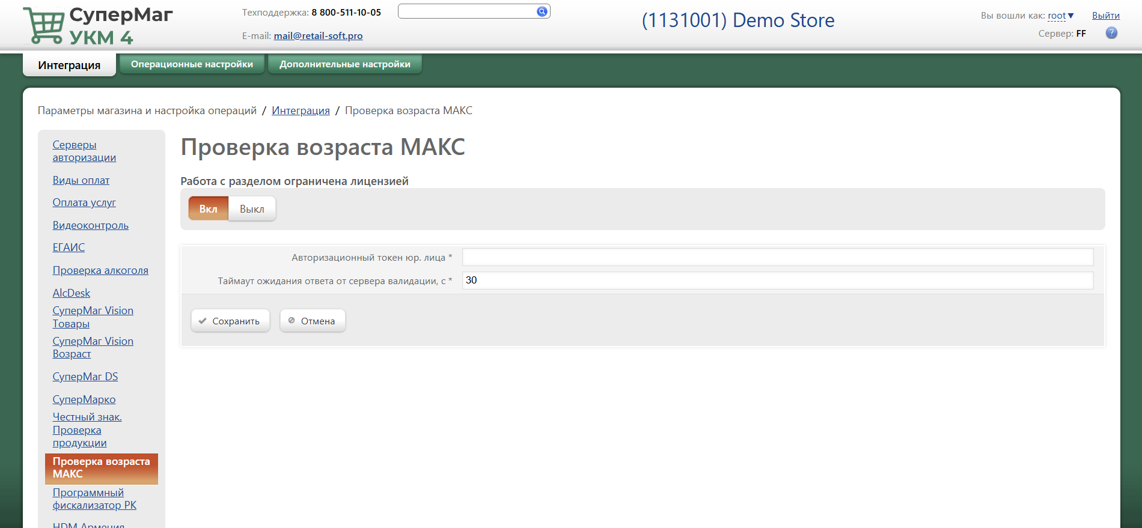
Task: Open Серверы авторизации in sidebar
Action: tap(84, 151)
